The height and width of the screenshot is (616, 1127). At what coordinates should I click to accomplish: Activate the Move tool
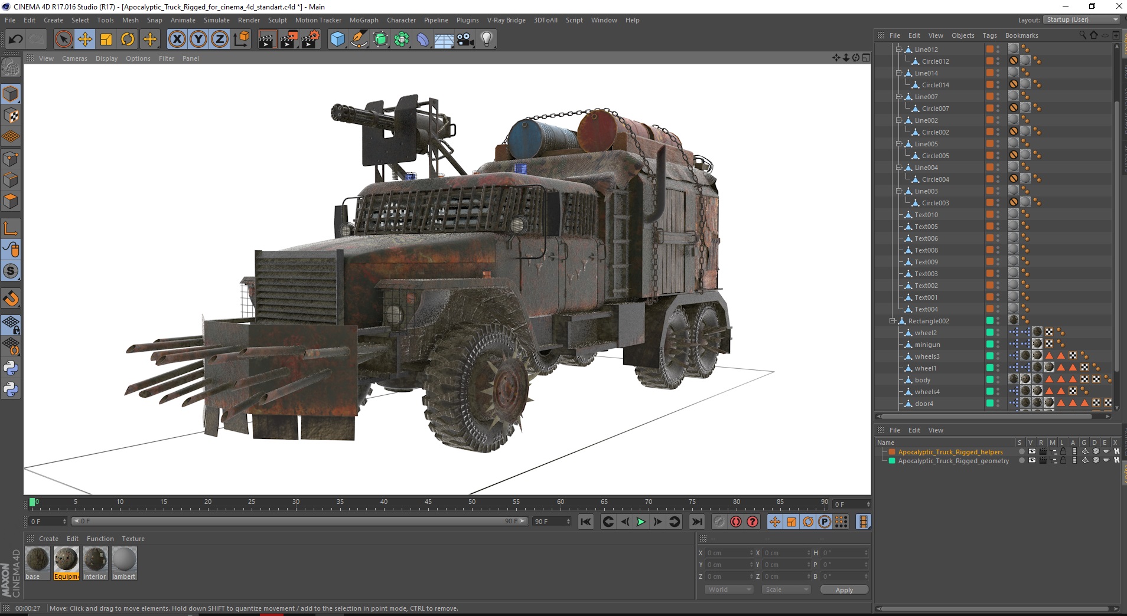[x=84, y=40]
